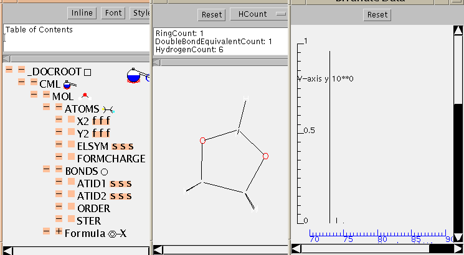Click the Font button
Image resolution: width=464 pixels, height=255 pixels.
click(x=113, y=12)
